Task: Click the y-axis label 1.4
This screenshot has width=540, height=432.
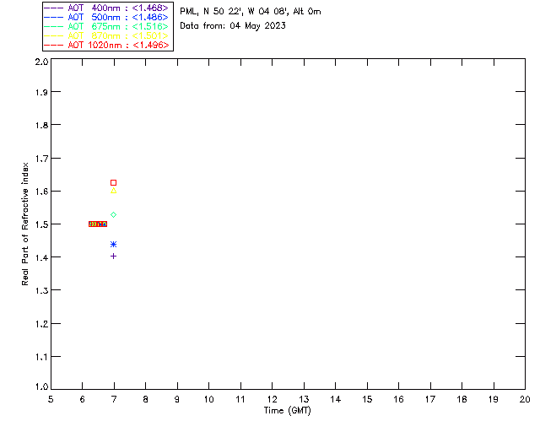Action: 41,257
